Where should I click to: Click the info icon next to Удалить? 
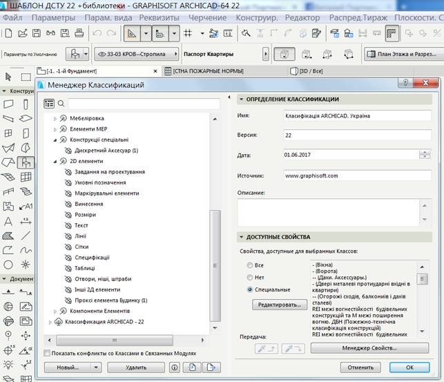click(175, 367)
